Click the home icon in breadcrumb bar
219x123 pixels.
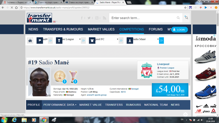pyautogui.click(x=30, y=41)
